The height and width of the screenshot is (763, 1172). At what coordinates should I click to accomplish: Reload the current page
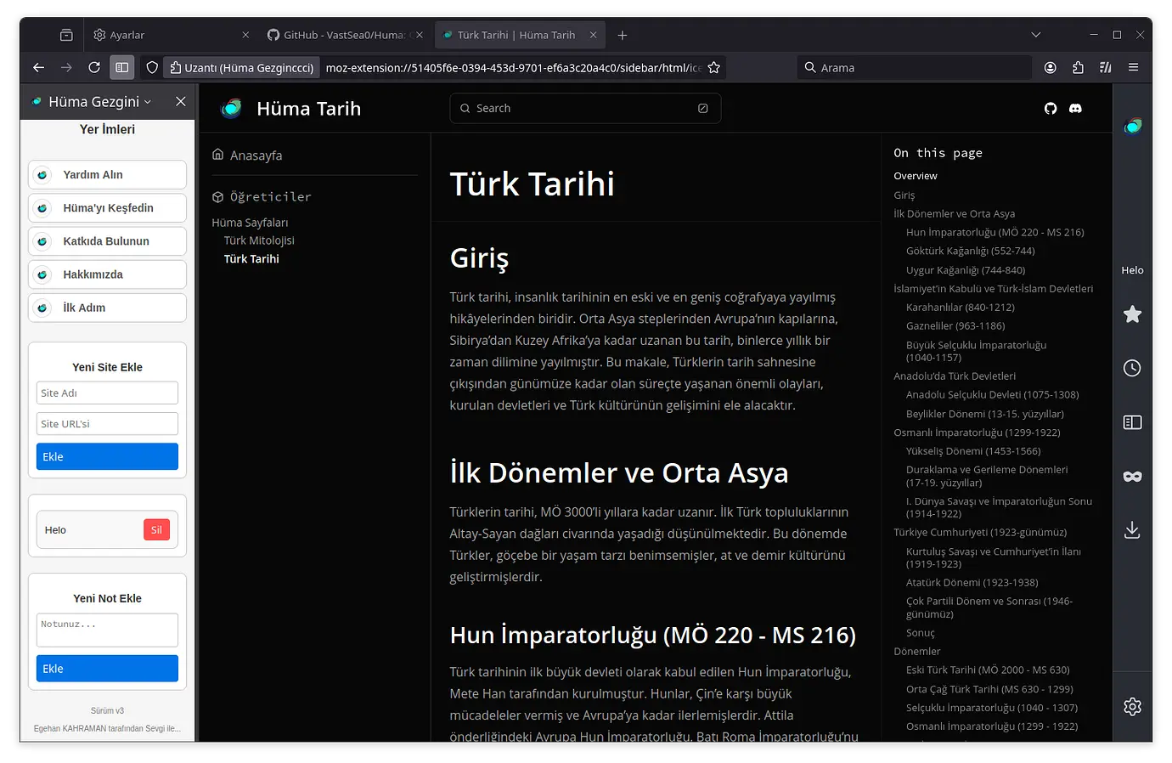pos(94,67)
